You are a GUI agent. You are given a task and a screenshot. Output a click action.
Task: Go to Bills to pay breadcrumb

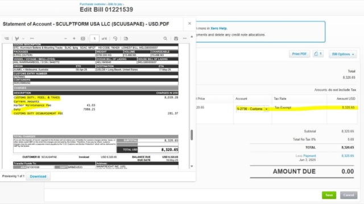point(115,4)
